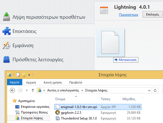Open recent locations dropdown arrow
Screen dimensions: 163x123
pos(27,90)
